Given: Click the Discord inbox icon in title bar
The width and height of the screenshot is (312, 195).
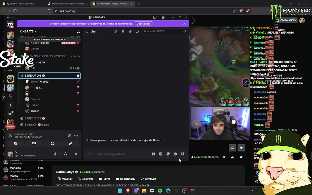Looking at the screenshot, I should click(155, 17).
